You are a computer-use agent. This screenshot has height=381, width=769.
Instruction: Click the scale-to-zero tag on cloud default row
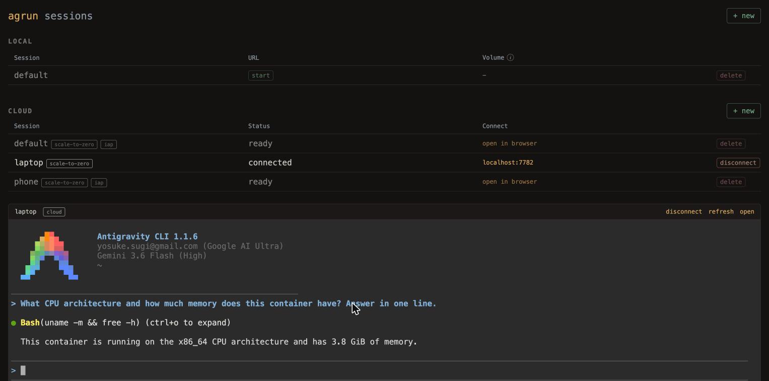point(75,144)
